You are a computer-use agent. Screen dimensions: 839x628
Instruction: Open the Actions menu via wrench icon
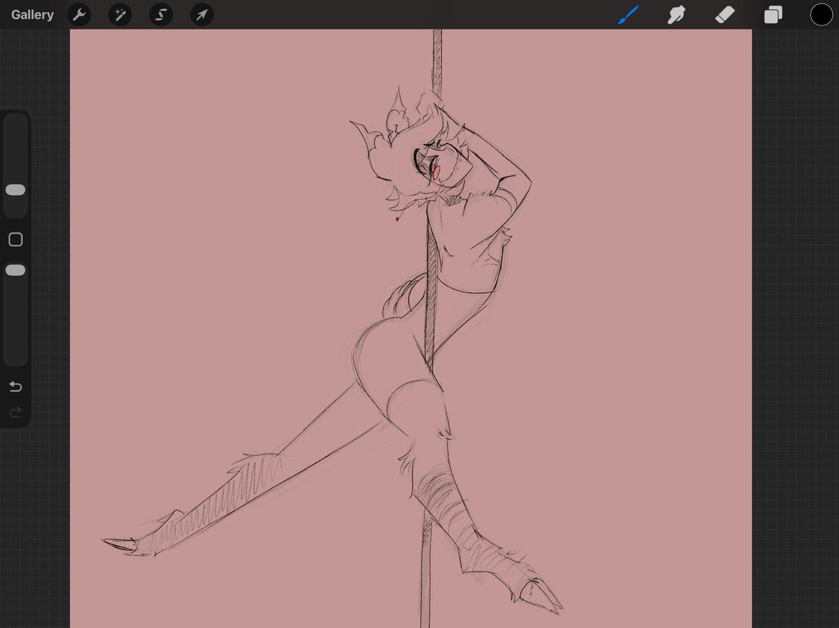coord(78,14)
